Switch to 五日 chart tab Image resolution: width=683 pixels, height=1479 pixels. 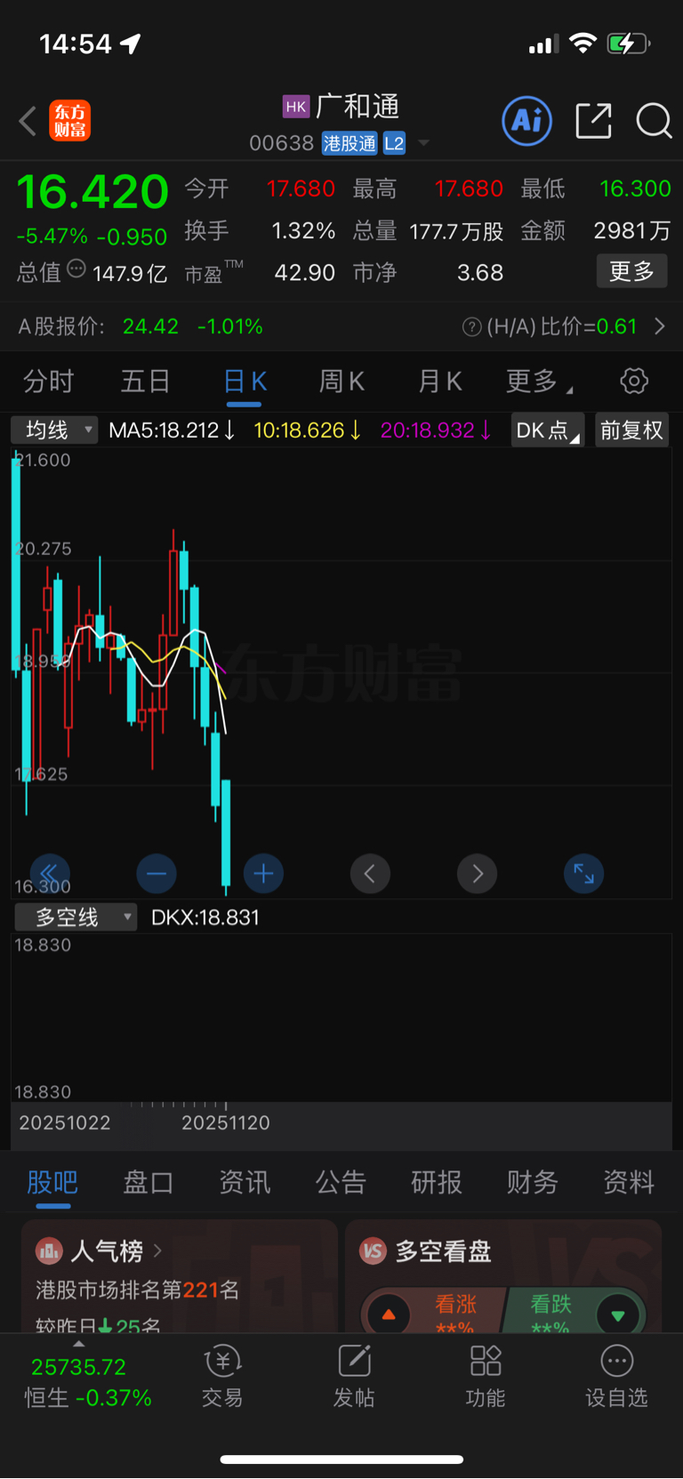[x=146, y=382]
